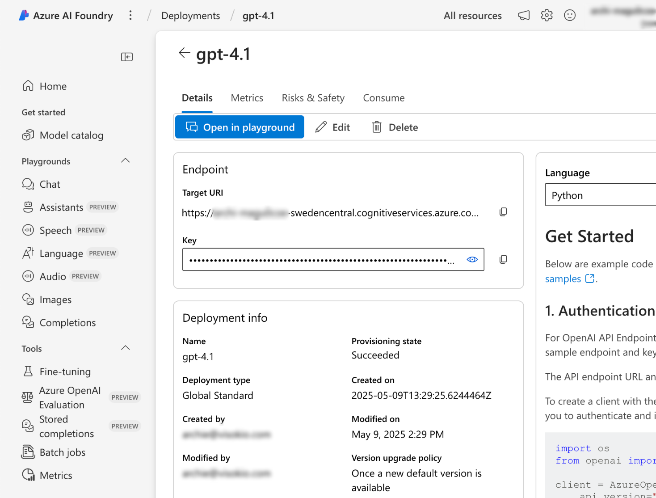
Task: Open Fine-tuning tool
Action: pos(56,371)
